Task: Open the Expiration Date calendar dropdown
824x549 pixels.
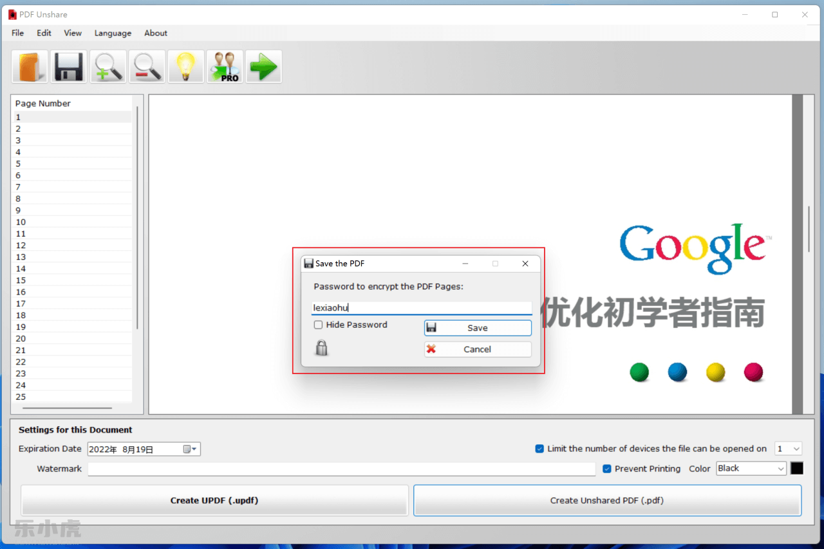Action: pyautogui.click(x=191, y=449)
